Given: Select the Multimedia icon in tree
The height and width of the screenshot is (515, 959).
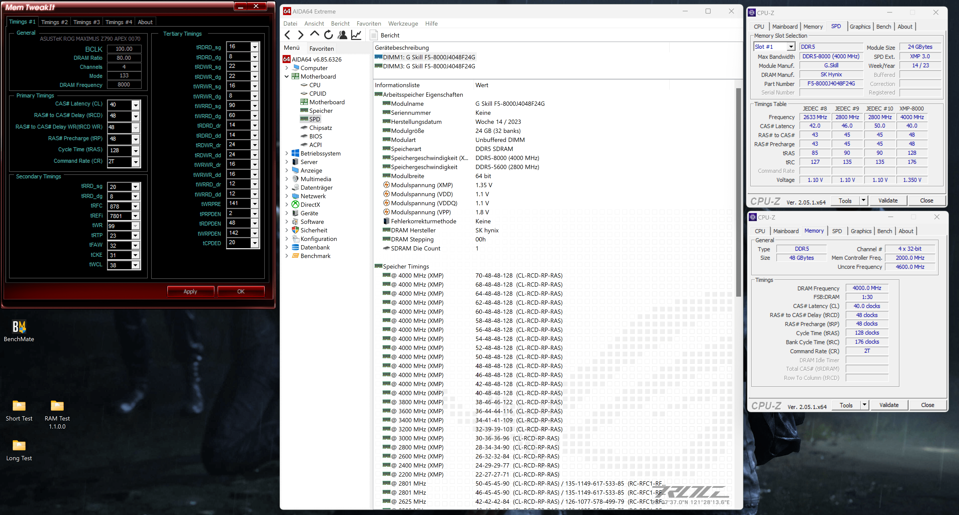Looking at the screenshot, I should (x=296, y=179).
